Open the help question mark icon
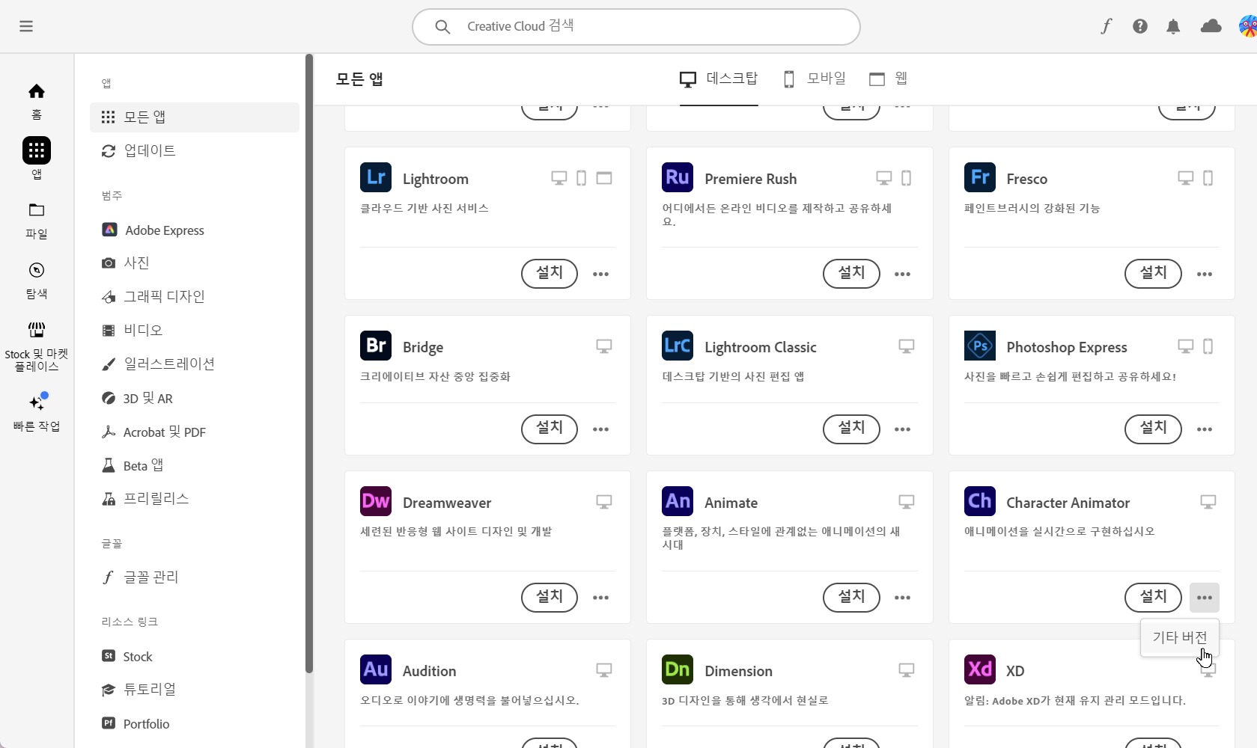 coord(1140,26)
